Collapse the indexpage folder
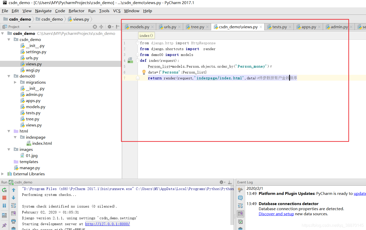Image resolution: width=366 pixels, height=230 pixels. click(x=15, y=137)
